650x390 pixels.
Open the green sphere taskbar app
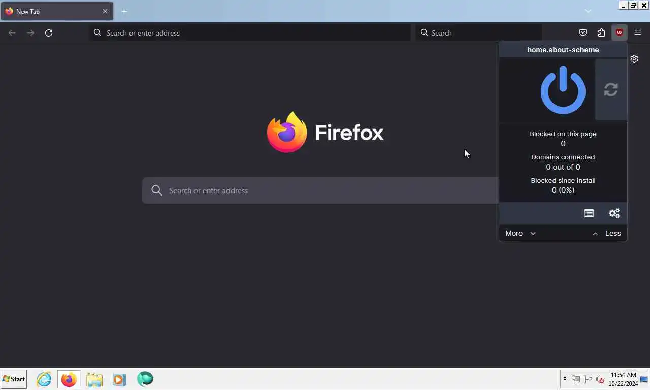click(x=145, y=379)
